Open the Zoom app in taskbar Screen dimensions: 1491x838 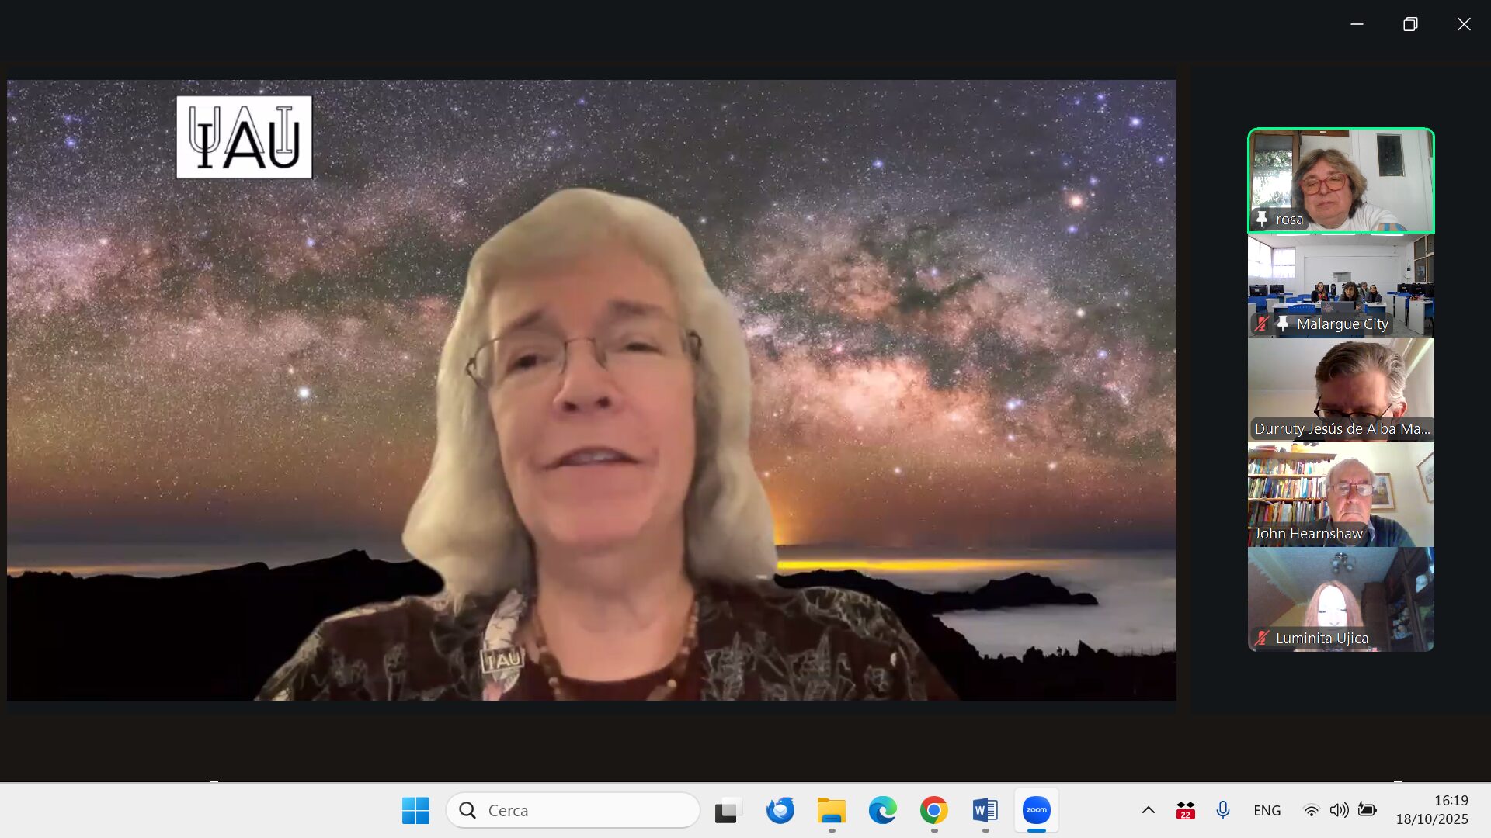coord(1036,810)
